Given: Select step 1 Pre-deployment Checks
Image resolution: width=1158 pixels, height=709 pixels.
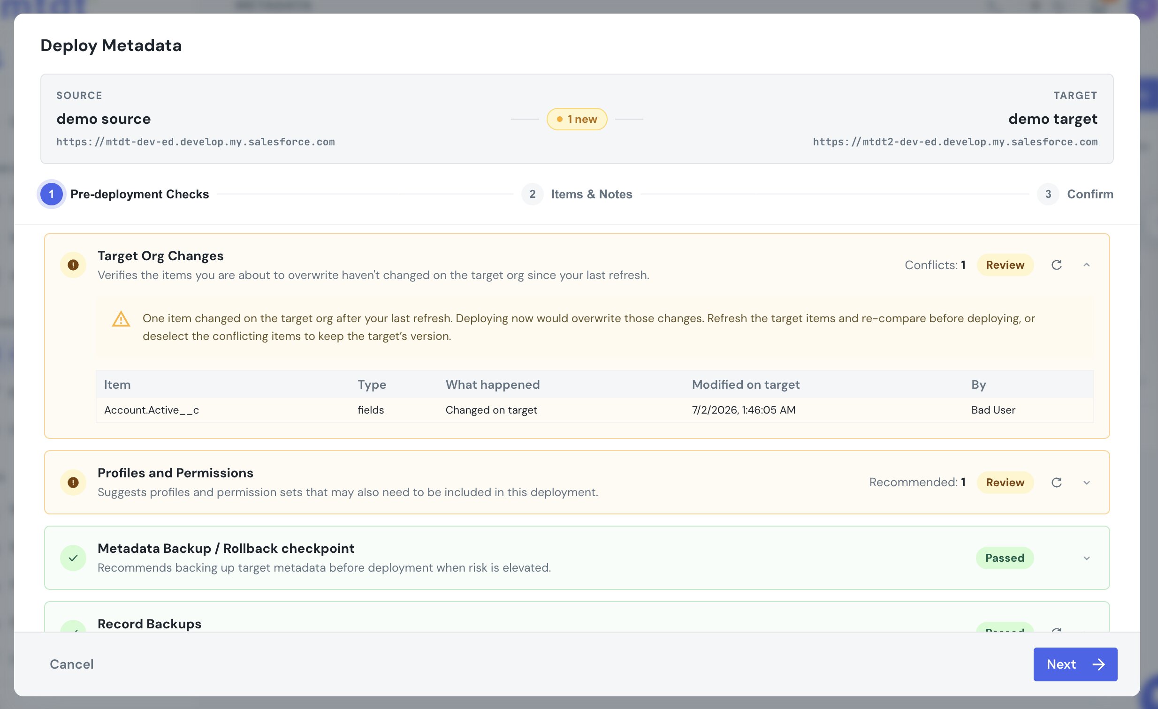Looking at the screenshot, I should click(124, 194).
